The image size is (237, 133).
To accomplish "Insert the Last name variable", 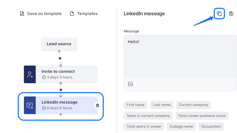I will (162, 105).
